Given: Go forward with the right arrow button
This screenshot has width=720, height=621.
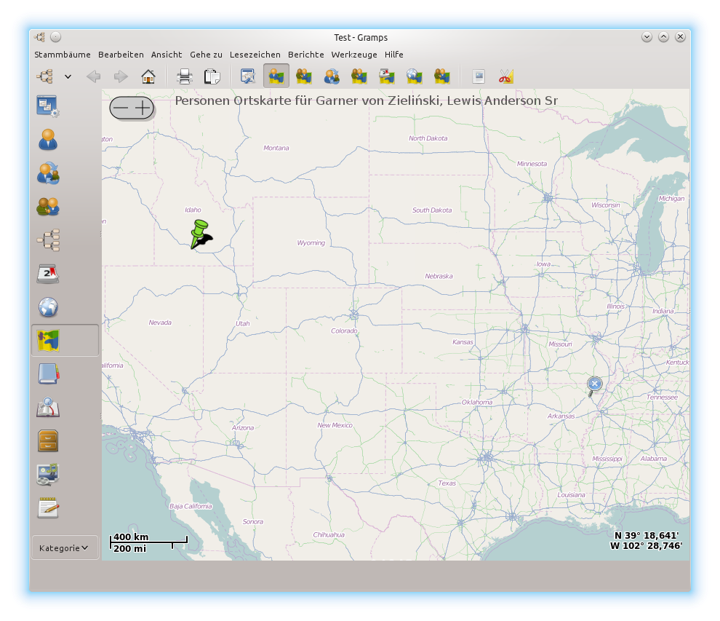Looking at the screenshot, I should click(x=121, y=76).
